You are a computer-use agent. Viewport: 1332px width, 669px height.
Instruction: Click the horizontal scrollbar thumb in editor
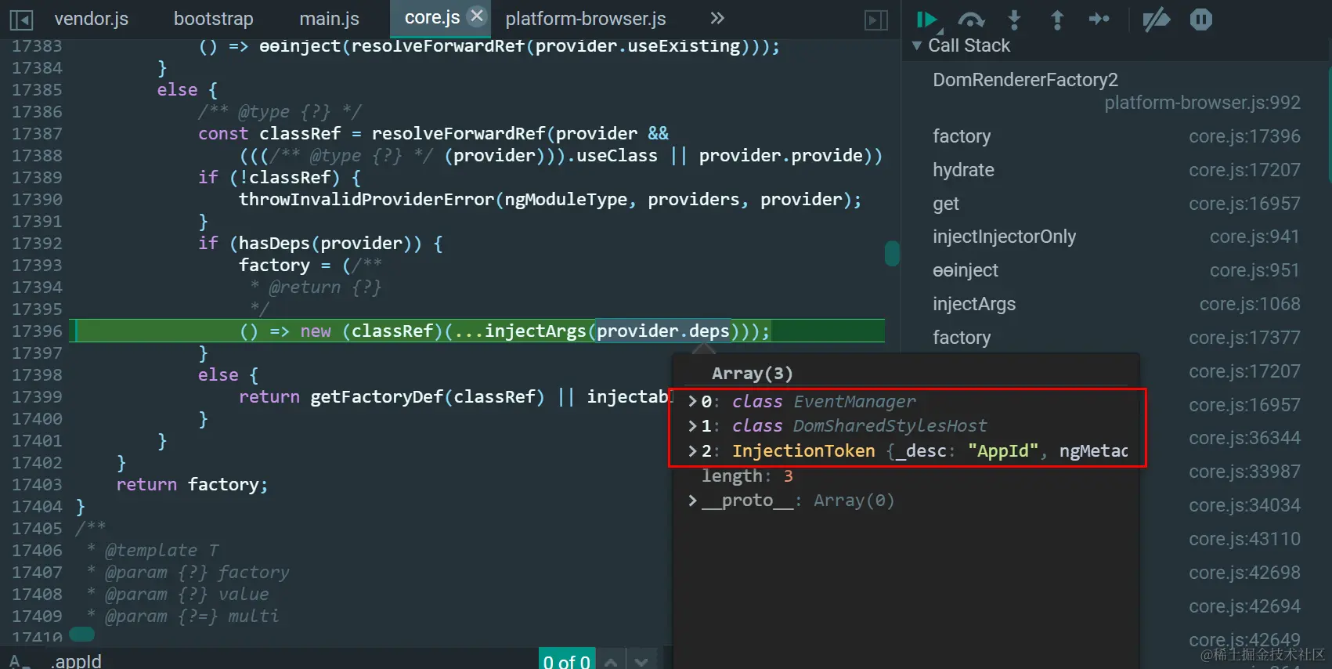81,634
